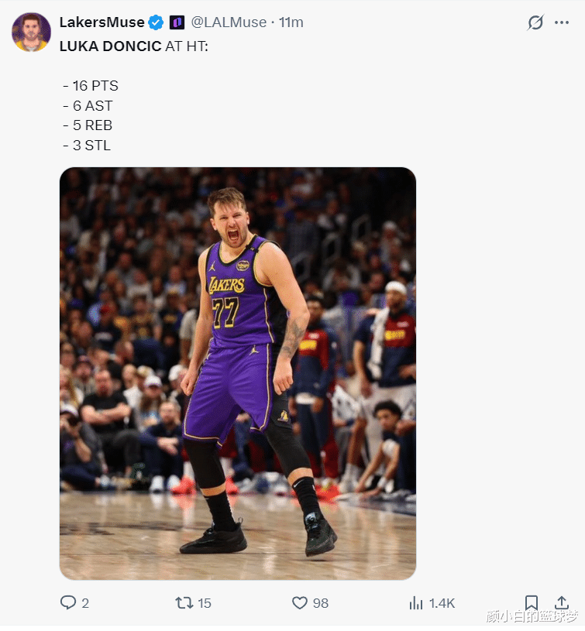The image size is (585, 631).
Task: Click the 11m post timestamp
Action: pos(291,22)
